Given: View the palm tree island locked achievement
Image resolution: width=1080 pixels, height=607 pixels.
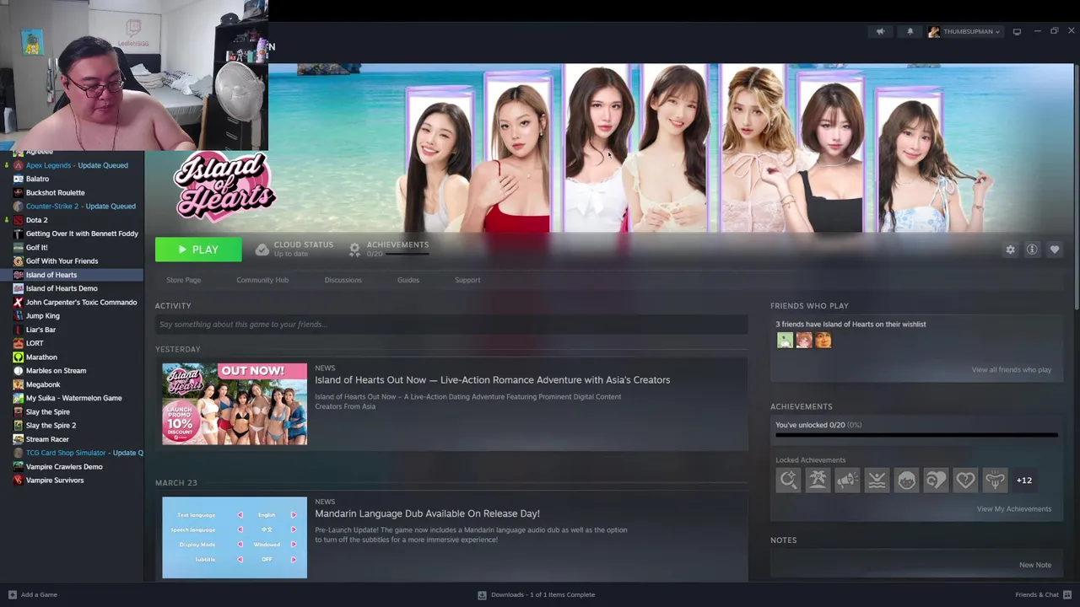Looking at the screenshot, I should coord(818,481).
